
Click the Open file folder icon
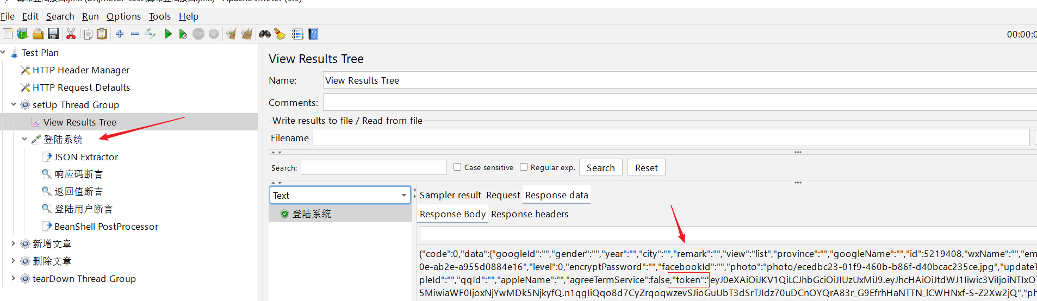38,34
